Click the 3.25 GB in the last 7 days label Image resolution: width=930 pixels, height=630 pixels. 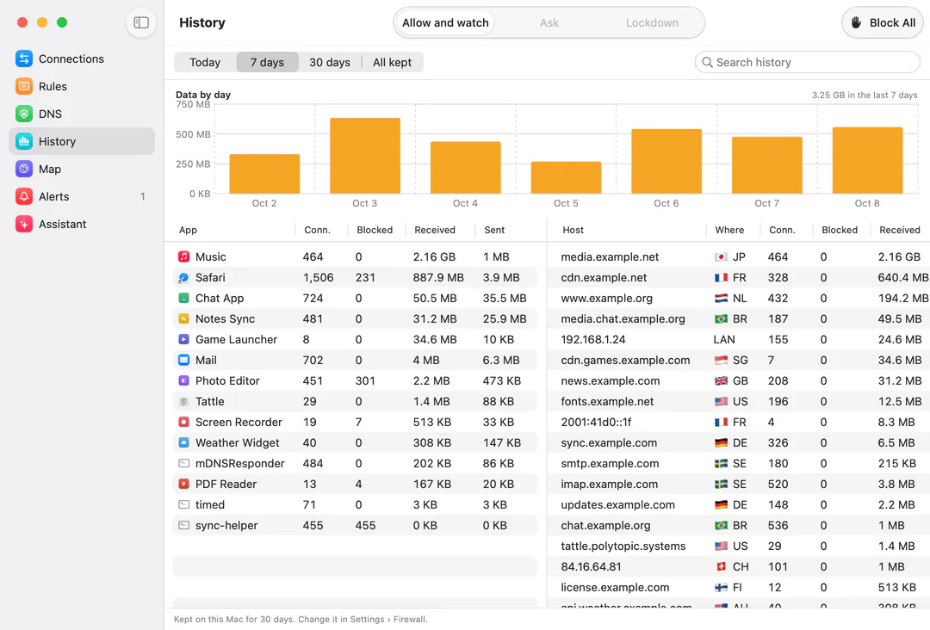pyautogui.click(x=865, y=95)
